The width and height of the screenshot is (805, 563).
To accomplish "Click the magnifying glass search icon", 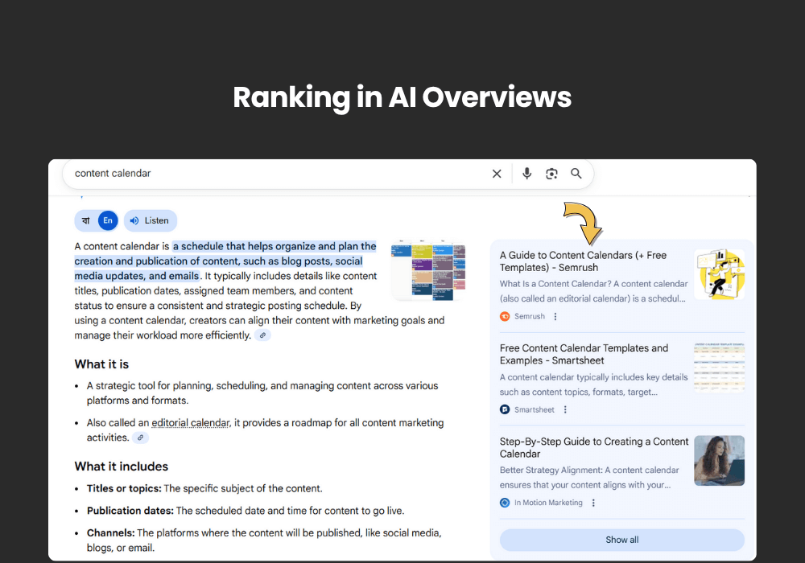I will click(x=576, y=174).
